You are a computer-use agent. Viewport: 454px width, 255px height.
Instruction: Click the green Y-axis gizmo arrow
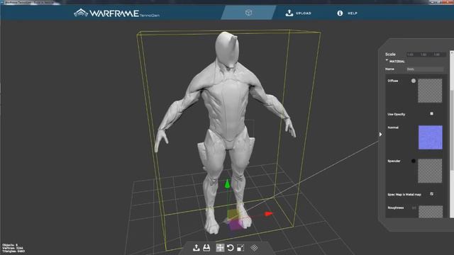coord(227,184)
